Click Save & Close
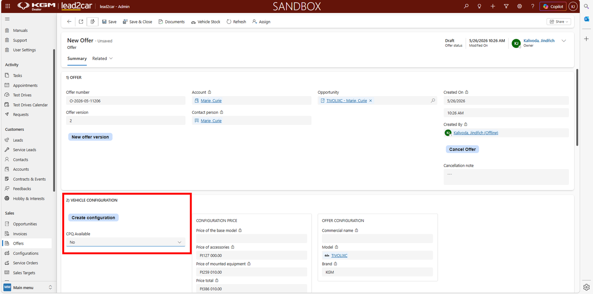The width and height of the screenshot is (593, 294). point(138,22)
